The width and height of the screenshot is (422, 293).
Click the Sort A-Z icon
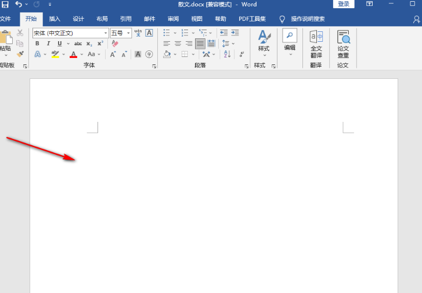point(227,54)
